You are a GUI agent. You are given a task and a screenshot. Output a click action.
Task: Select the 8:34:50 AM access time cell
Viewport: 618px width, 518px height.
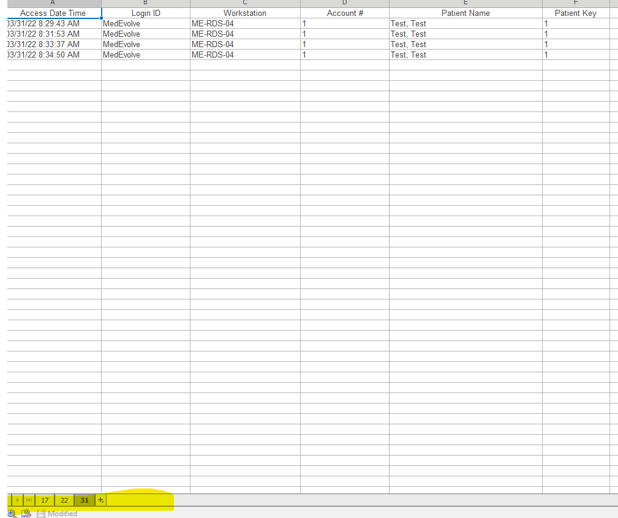(x=53, y=55)
